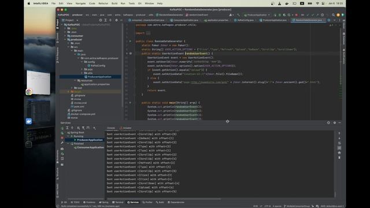370x208 pixels.
Task: Click the red Stop icon in Services sidebar
Action: [62, 138]
